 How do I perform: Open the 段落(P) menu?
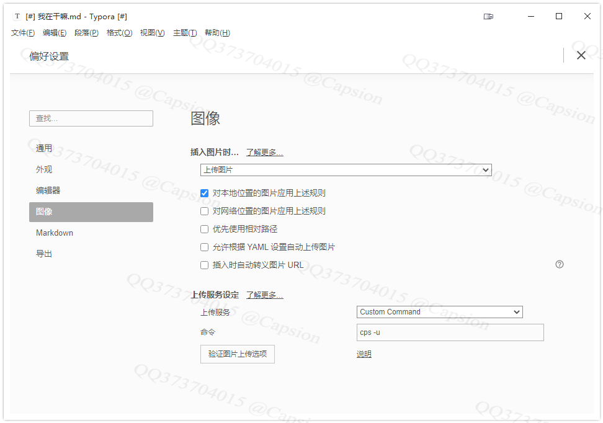pos(86,33)
